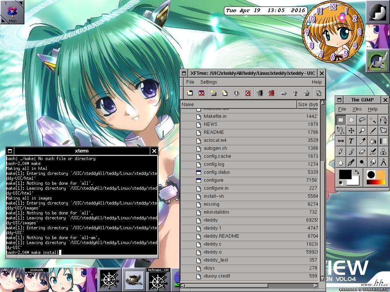Open the Xtns menu in GIMP

point(357,109)
